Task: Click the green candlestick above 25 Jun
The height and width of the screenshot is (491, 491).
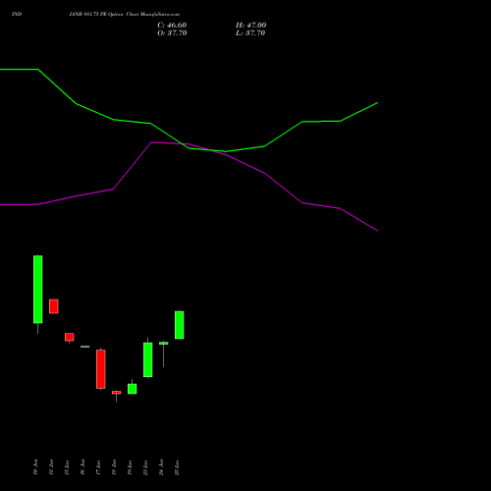Action: [180, 325]
